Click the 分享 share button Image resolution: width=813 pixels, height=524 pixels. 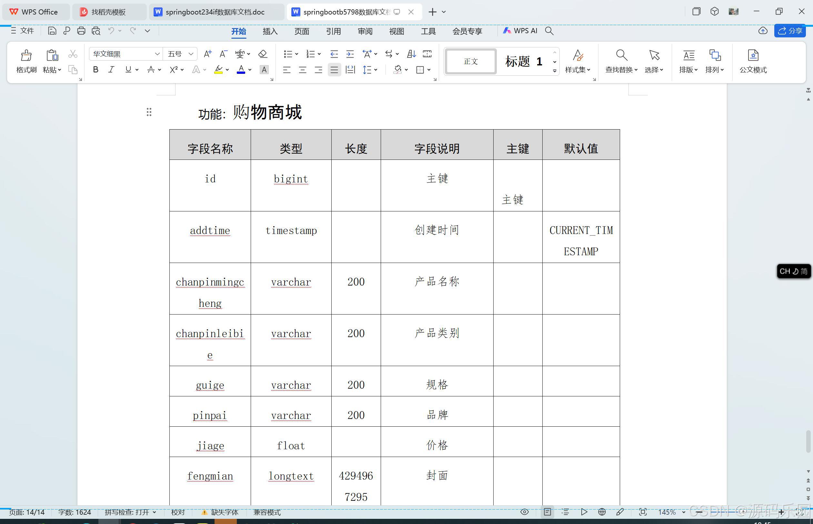(x=790, y=31)
